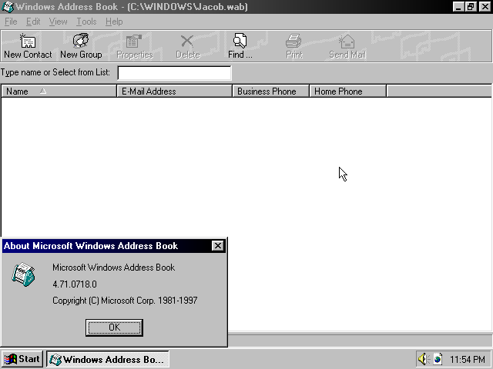This screenshot has height=369, width=493.
Task: Close the Windows Address Book main window
Action: click(x=485, y=7)
